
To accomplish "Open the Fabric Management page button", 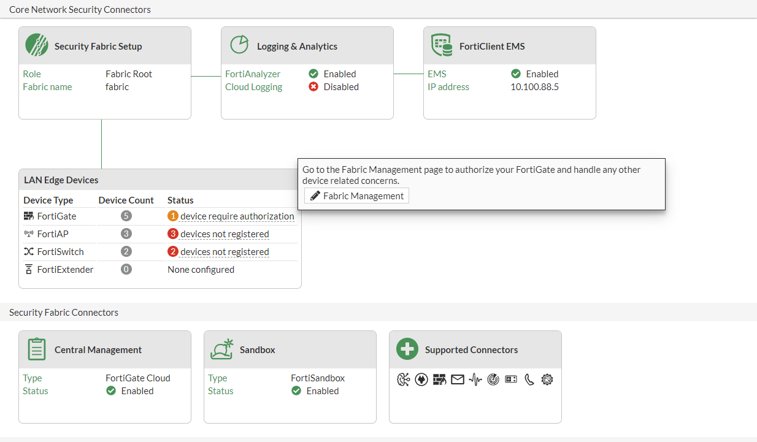I will (x=357, y=196).
